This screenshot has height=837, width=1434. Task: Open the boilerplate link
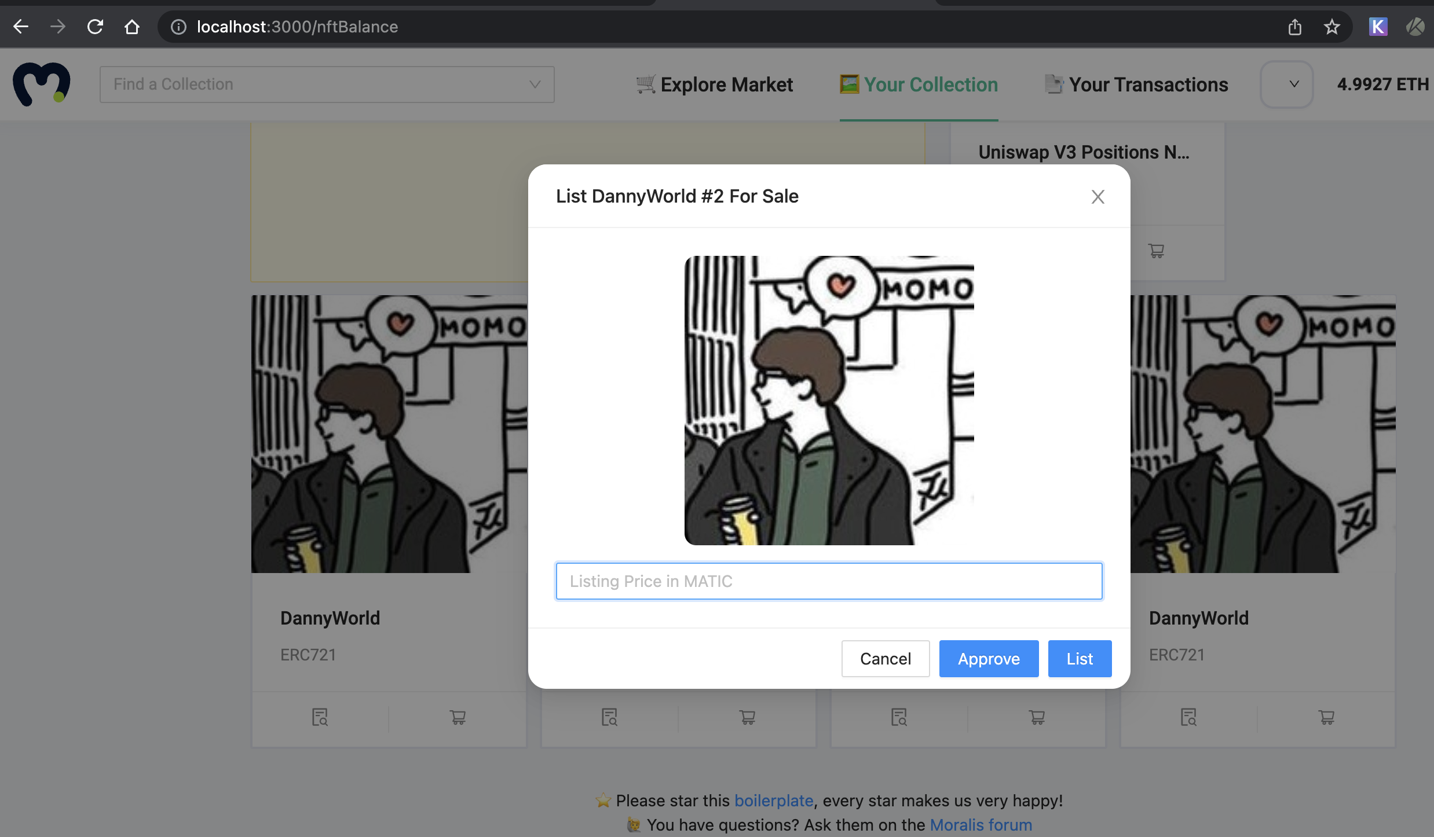click(774, 801)
